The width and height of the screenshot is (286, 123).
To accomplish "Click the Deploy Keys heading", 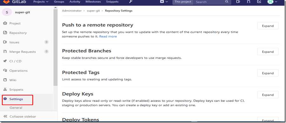I will (78, 94).
